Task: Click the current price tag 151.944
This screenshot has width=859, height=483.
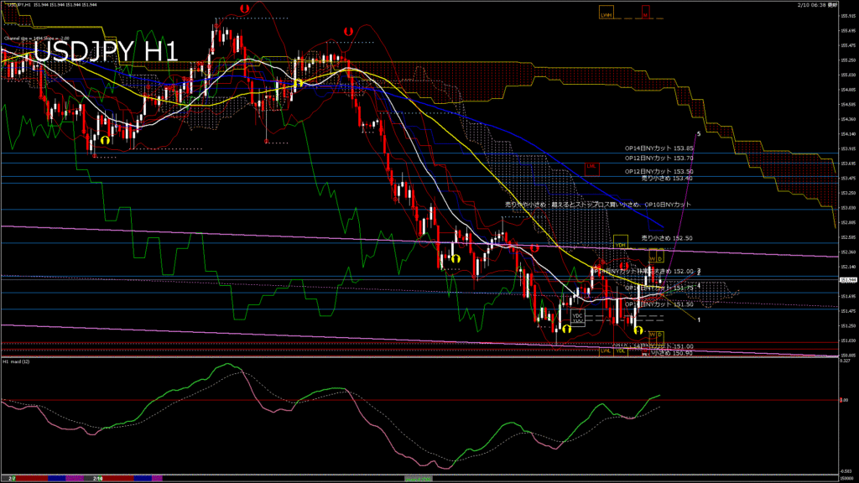Action: 847,280
